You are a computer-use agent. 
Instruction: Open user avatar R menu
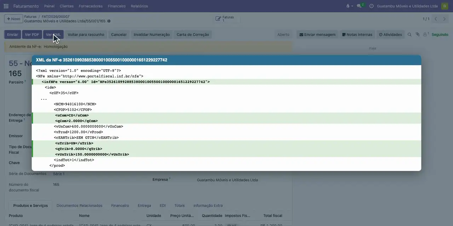[445, 6]
